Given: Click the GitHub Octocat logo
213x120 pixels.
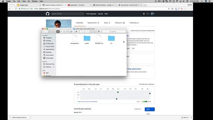Looking at the screenshot, I should pos(48,14).
